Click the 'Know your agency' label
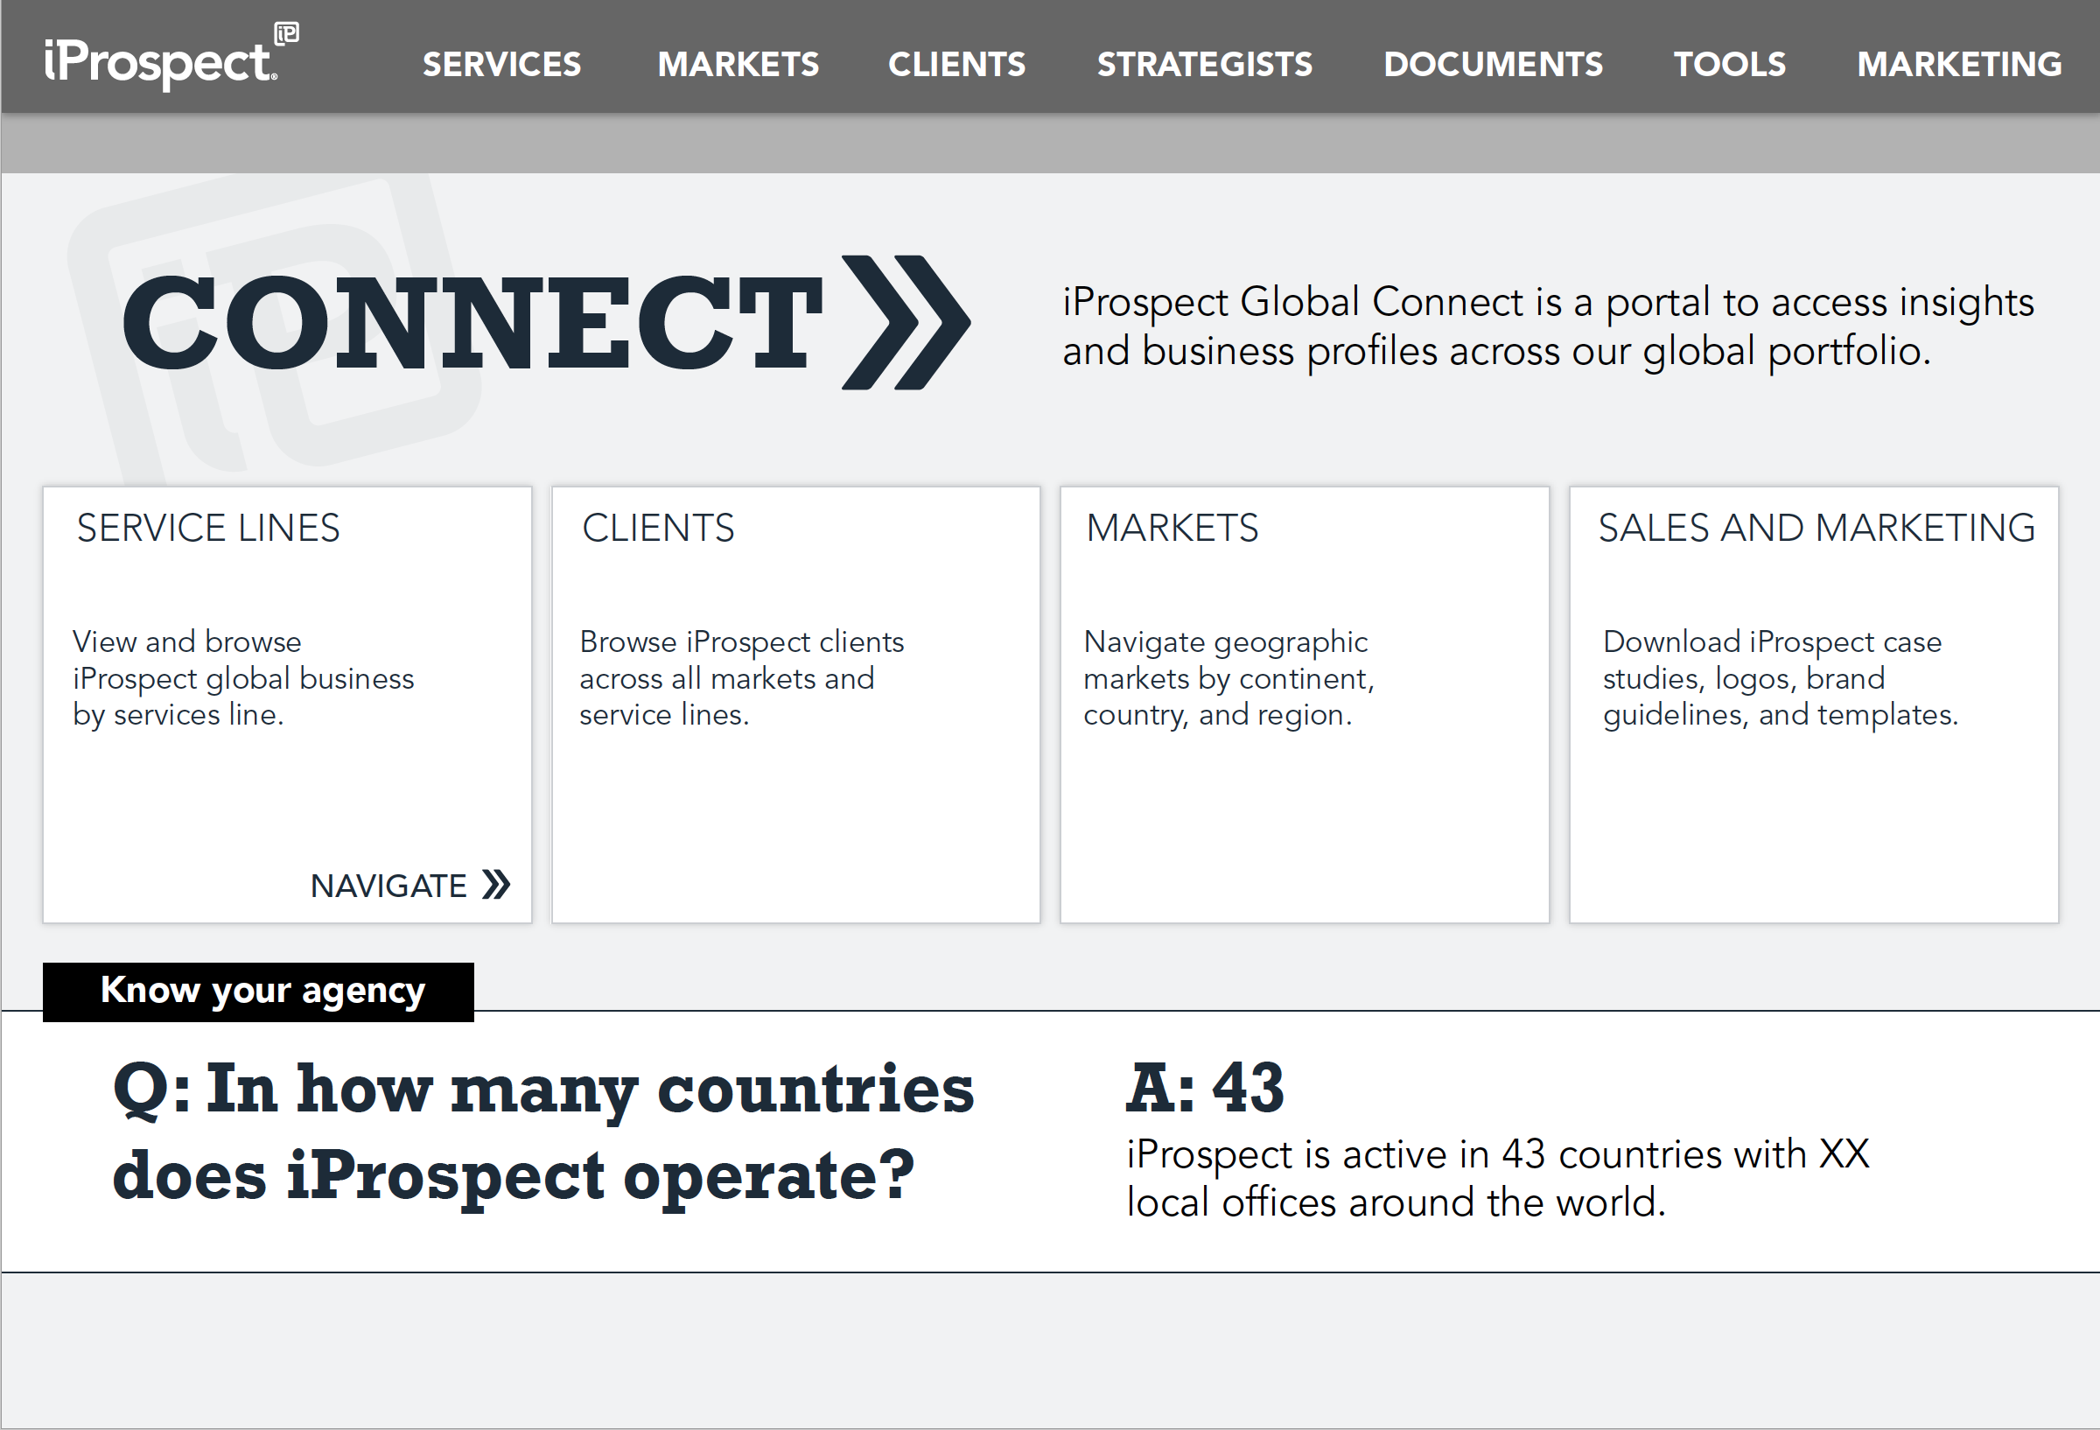 click(x=258, y=992)
